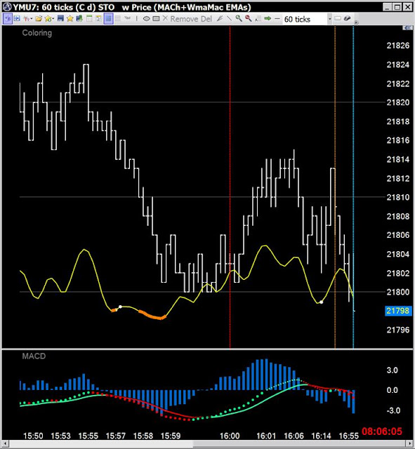Click the orange highlighted stochastic segment

[152, 315]
